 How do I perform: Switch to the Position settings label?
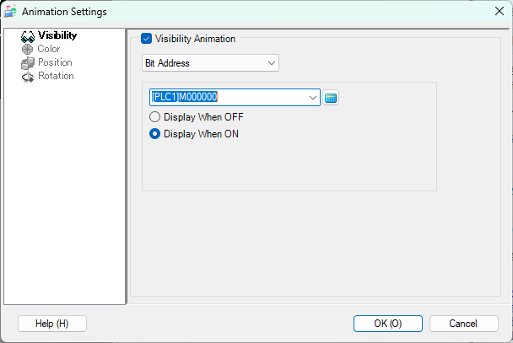coord(55,62)
